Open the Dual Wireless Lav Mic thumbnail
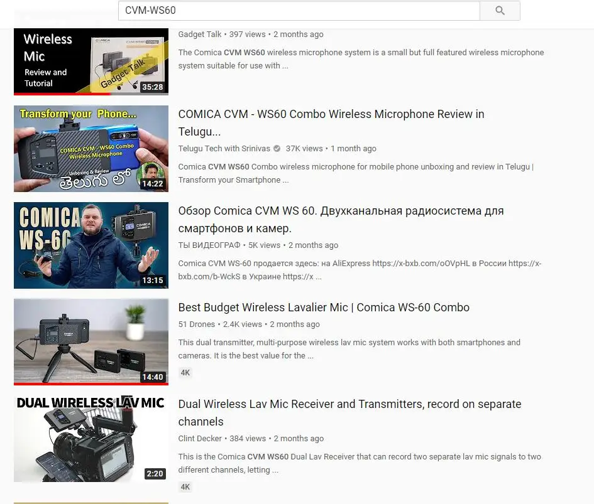Screen dimensions: 594x504 click(x=91, y=439)
